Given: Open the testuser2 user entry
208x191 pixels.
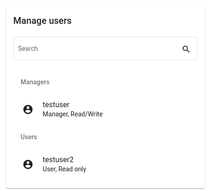Looking at the screenshot, I should tap(105, 164).
